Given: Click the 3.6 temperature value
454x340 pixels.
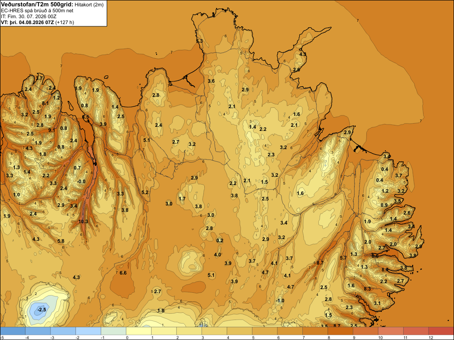Looking at the screenshot, I should click(211, 81).
